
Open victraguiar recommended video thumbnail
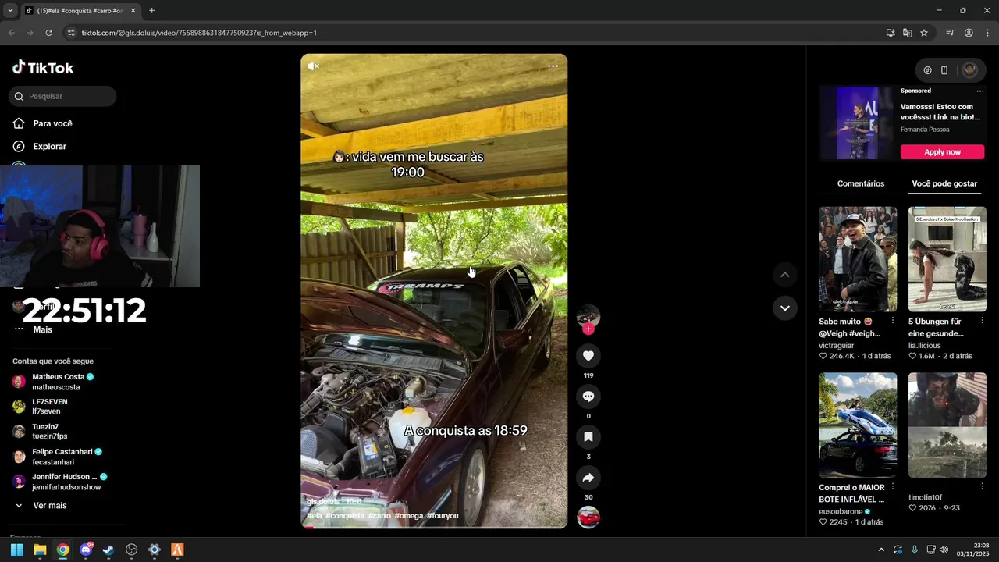(858, 259)
